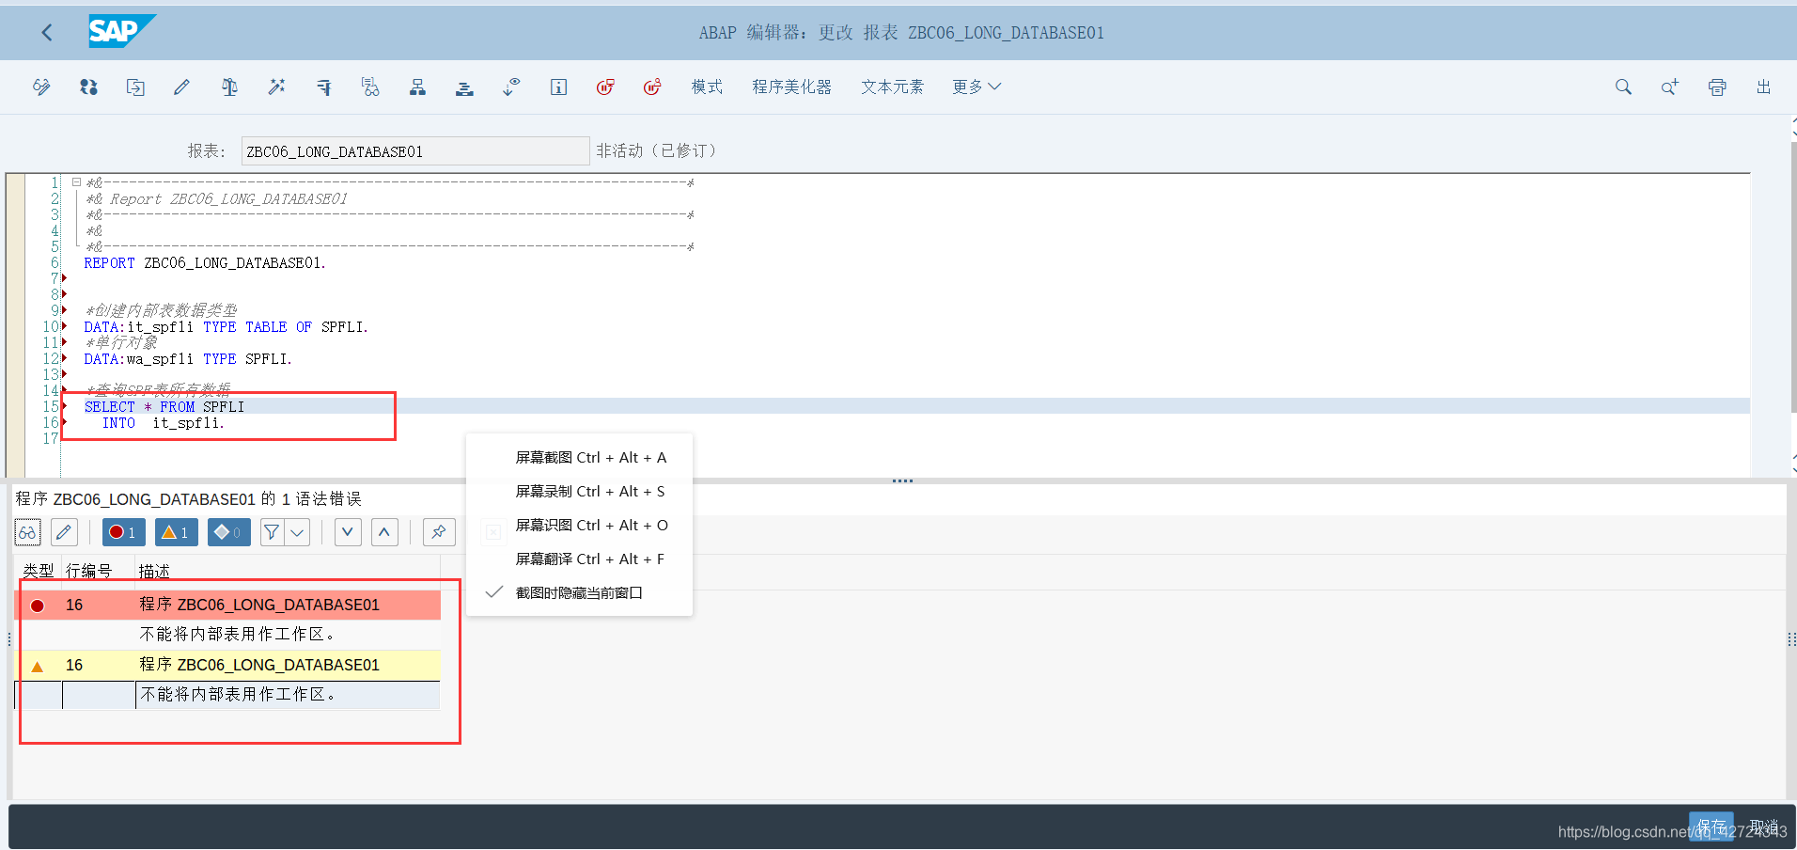1797x850 pixels.
Task: Toggle 截图时隐藏当前窗口 checked option
Action: (579, 593)
